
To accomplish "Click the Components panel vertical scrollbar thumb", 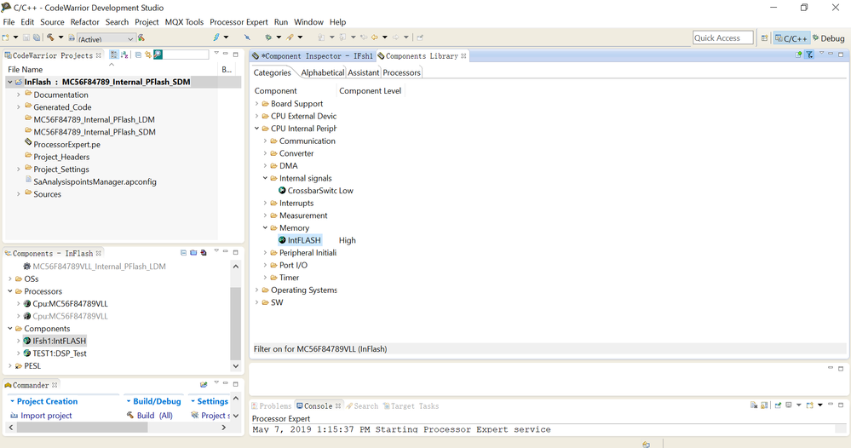I will [x=236, y=324].
